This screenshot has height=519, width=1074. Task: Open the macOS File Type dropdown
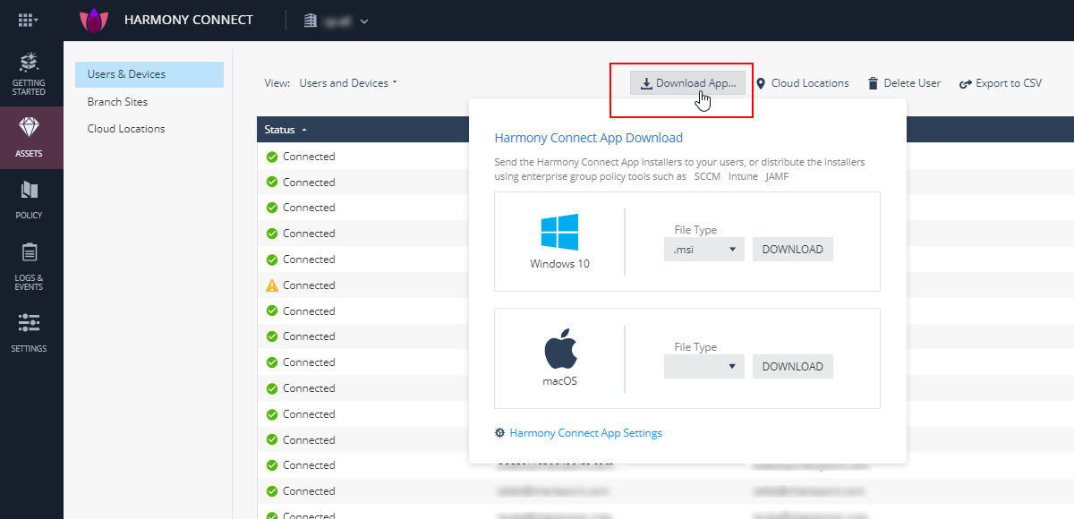coord(704,366)
